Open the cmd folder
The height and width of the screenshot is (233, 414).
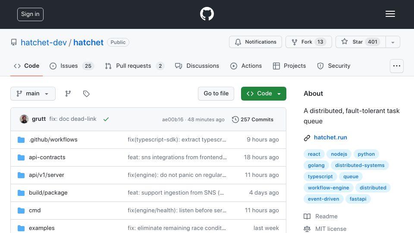tap(34, 210)
